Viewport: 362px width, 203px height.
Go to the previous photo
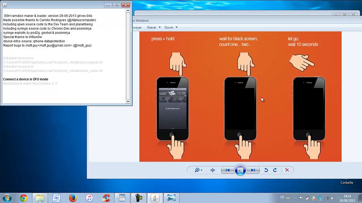(227, 170)
